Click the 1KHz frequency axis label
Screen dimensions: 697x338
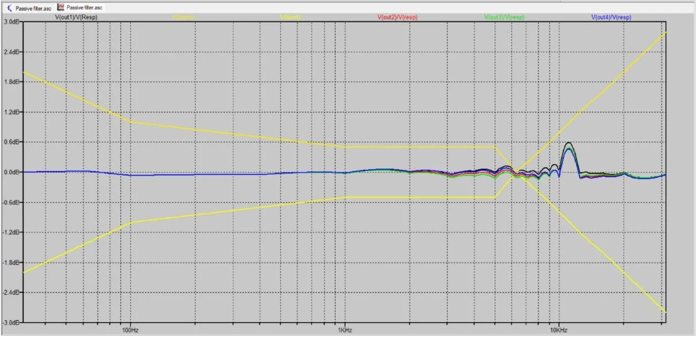tap(344, 330)
